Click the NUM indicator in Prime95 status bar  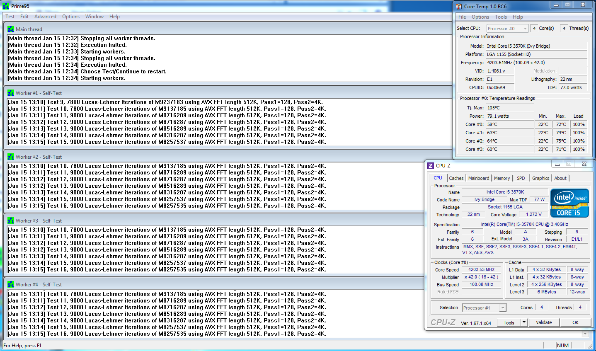tap(563, 345)
